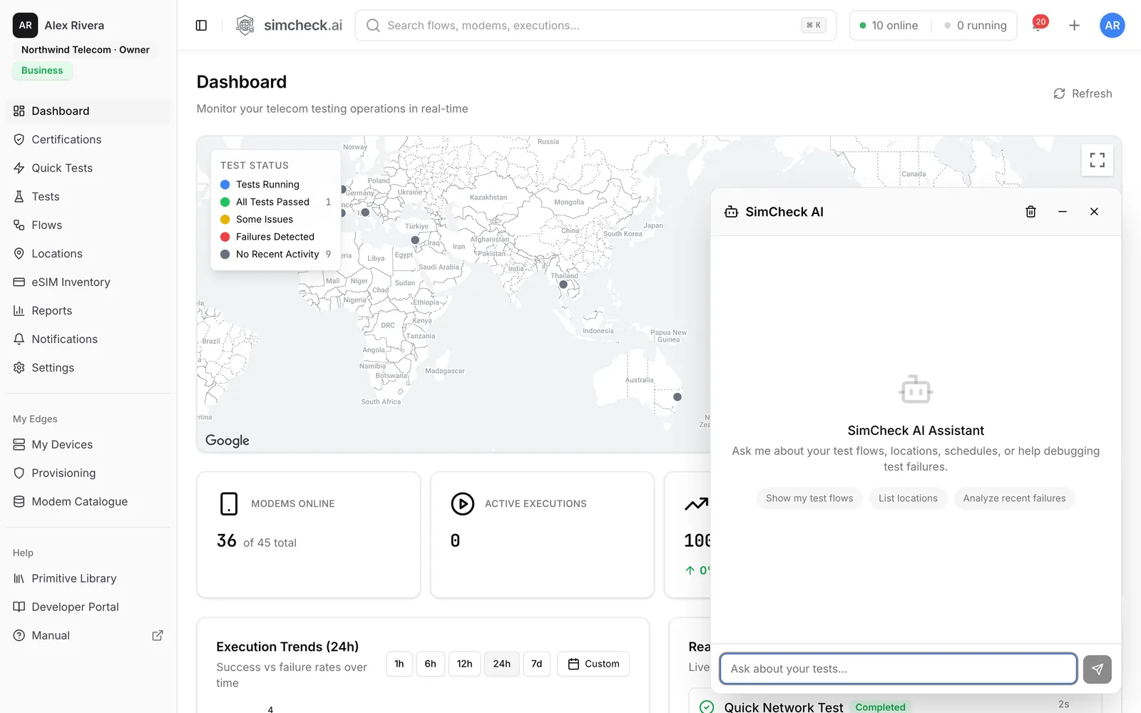Click the Modems Online phone icon
This screenshot has height=713, width=1141.
[x=229, y=503]
